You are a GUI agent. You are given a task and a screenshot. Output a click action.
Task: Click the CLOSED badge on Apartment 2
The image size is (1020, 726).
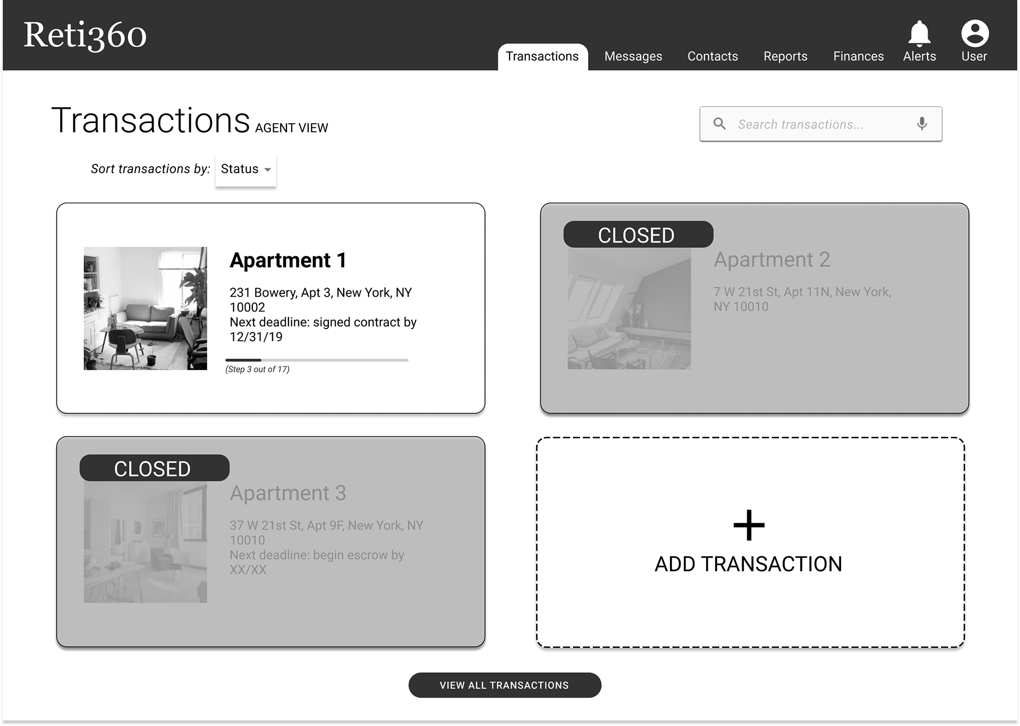point(639,234)
